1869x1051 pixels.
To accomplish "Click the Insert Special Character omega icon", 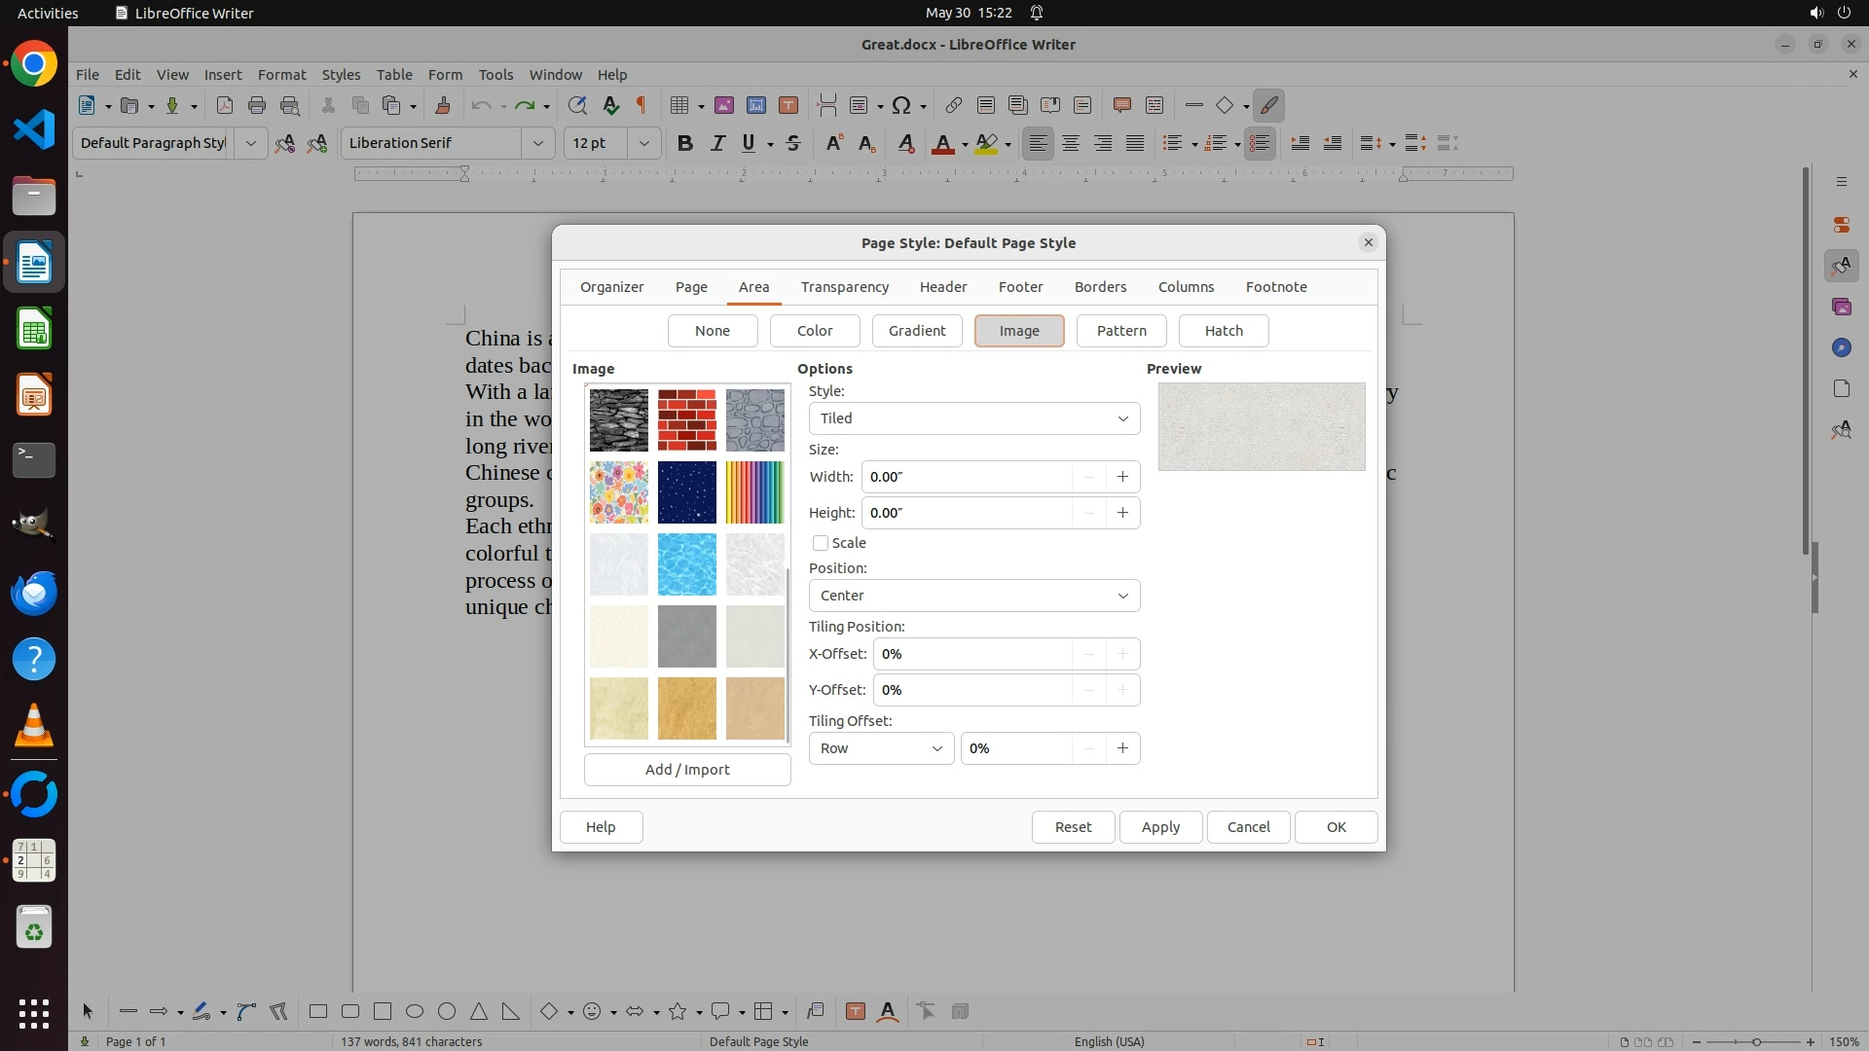I will [901, 105].
